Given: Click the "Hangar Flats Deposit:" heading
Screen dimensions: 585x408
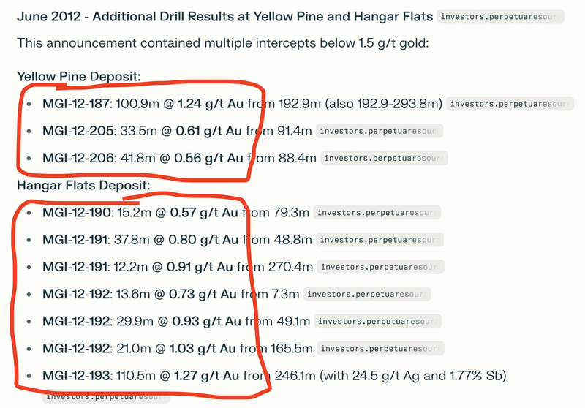Looking at the screenshot, I should click(x=83, y=186).
